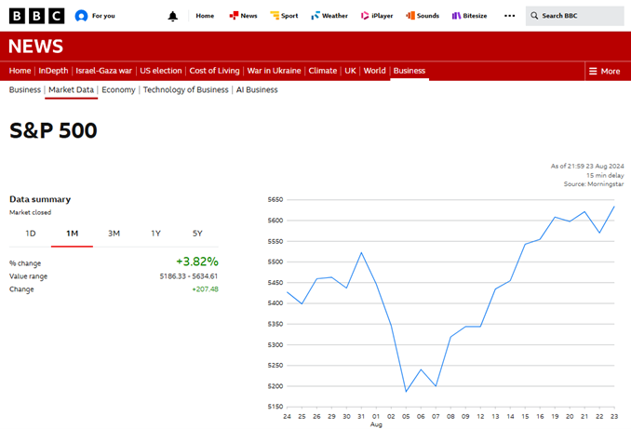
Task: Open the For you account icon
Action: (81, 16)
